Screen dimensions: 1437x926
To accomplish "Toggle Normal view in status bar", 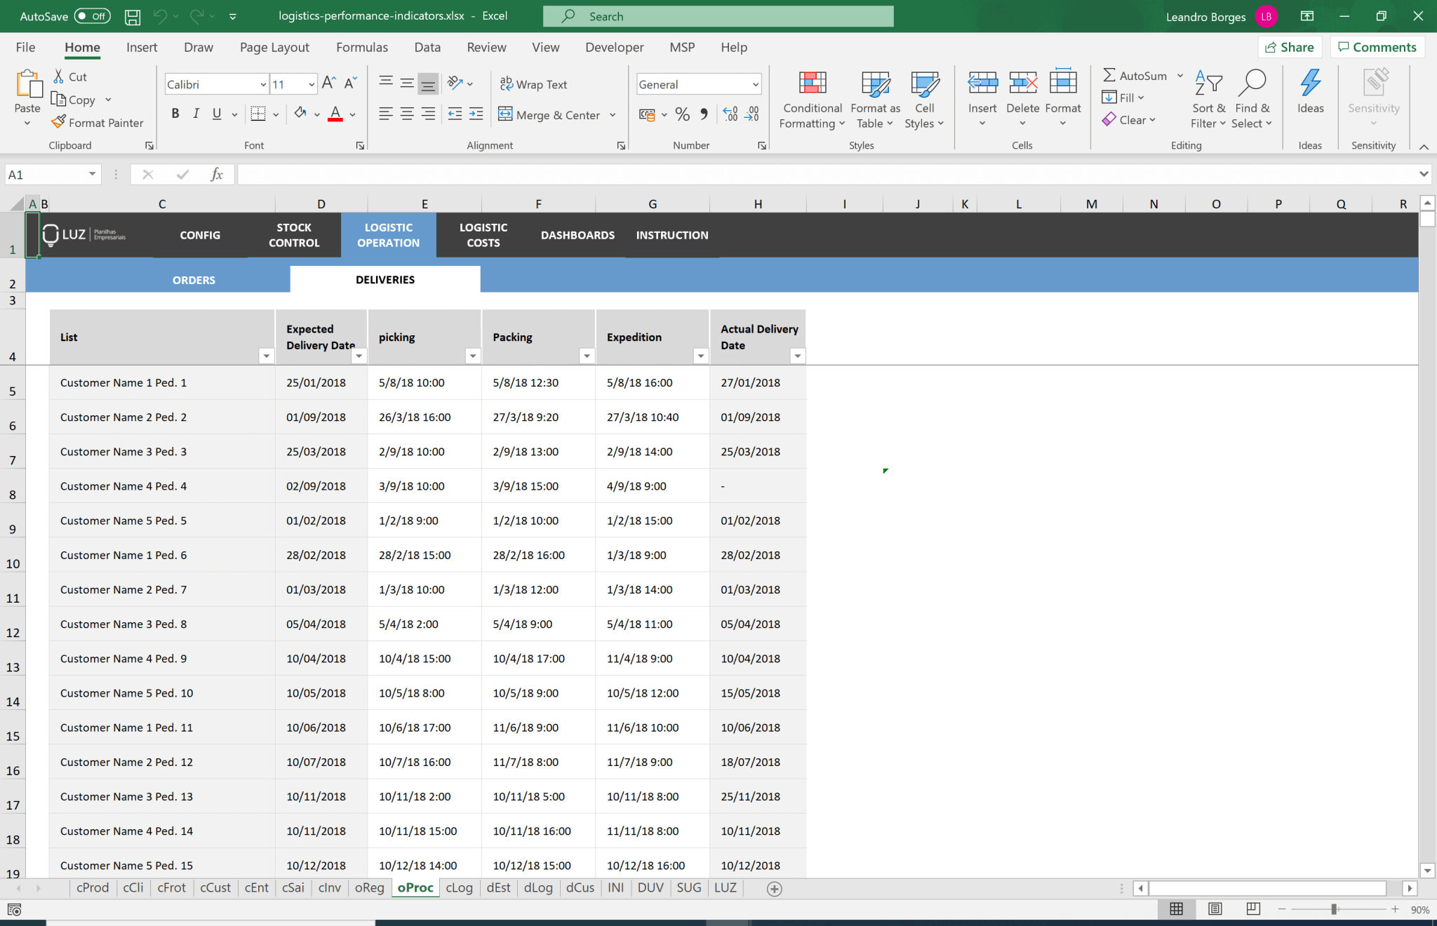I will 1177,908.
